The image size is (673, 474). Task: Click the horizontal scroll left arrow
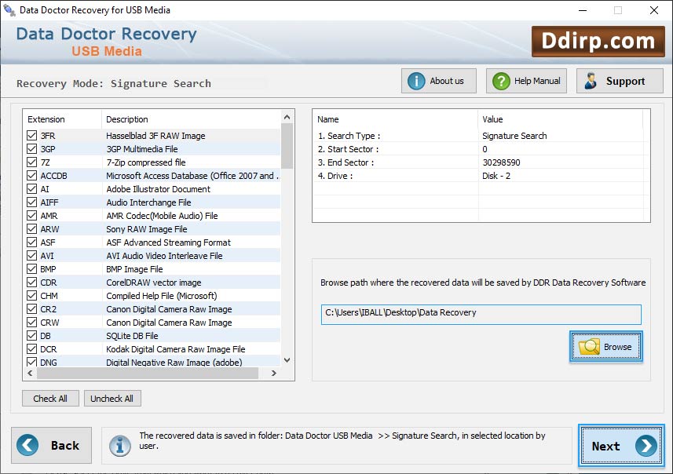[x=30, y=374]
